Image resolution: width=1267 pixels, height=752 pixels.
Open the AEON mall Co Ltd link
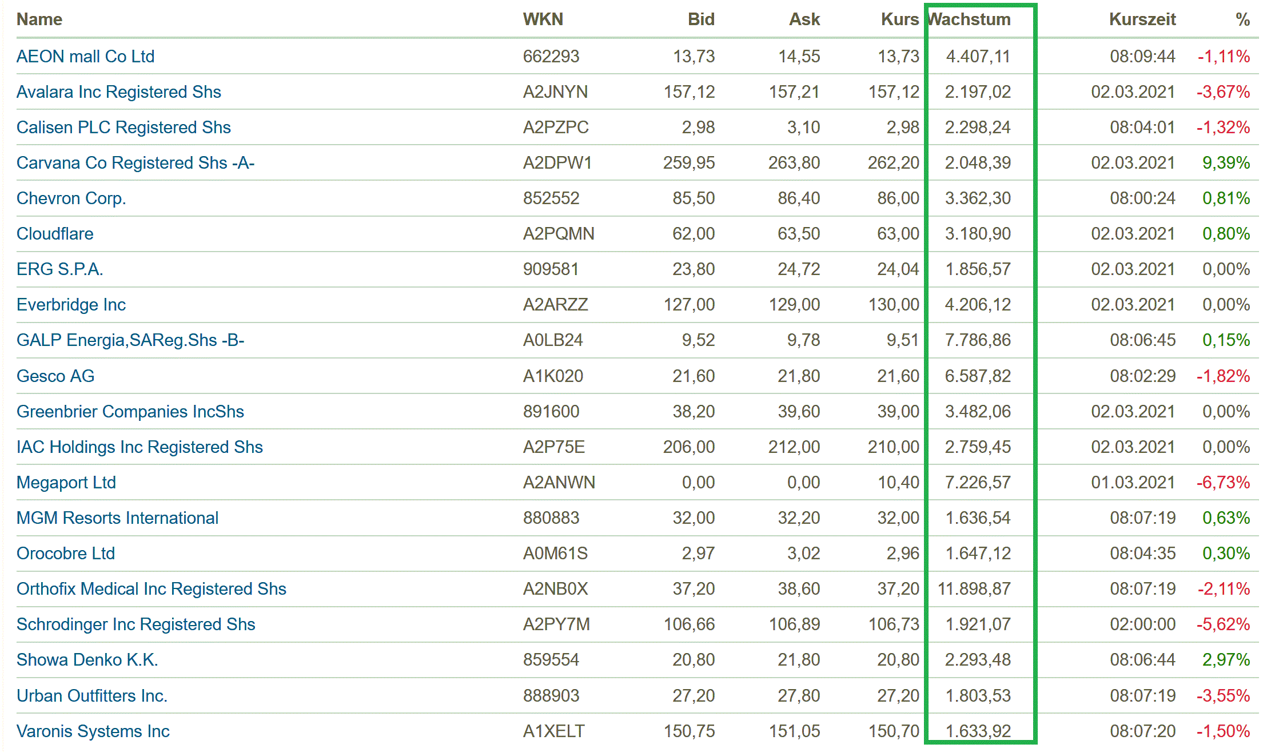(x=85, y=57)
